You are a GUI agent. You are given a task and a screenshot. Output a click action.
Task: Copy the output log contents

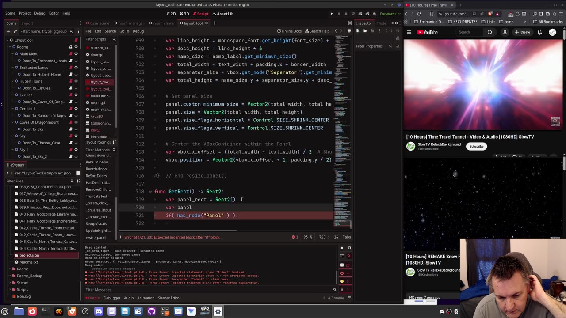coord(349,248)
